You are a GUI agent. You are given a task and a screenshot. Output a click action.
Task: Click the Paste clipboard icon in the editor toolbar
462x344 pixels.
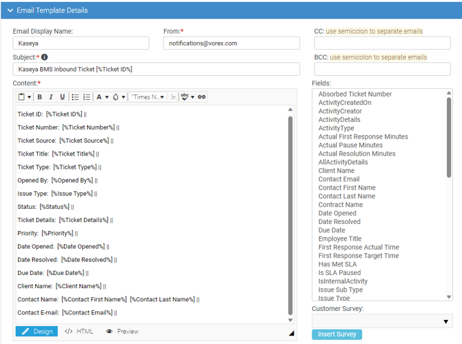point(22,97)
